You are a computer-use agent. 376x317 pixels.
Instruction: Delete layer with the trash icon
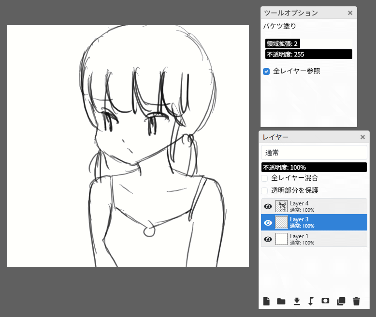(356, 302)
